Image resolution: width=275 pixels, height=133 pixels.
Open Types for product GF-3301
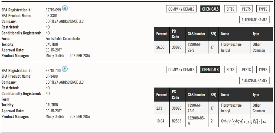click(x=263, y=9)
